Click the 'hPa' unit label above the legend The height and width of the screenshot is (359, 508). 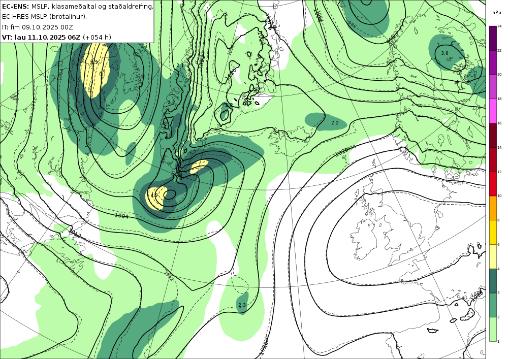496,13
